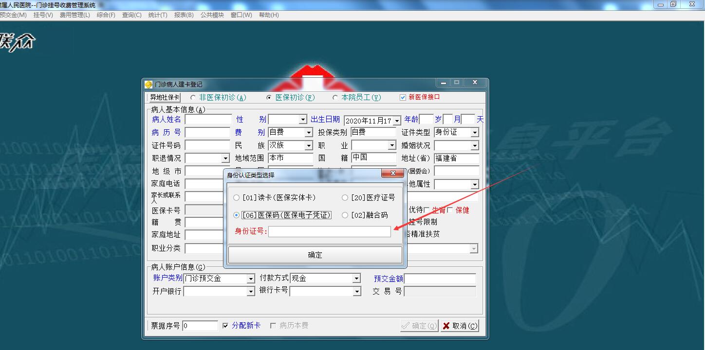
Task: Click the 证件号码 input field
Action: coord(207,145)
